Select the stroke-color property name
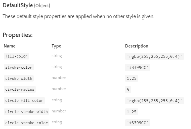 pos(19,67)
